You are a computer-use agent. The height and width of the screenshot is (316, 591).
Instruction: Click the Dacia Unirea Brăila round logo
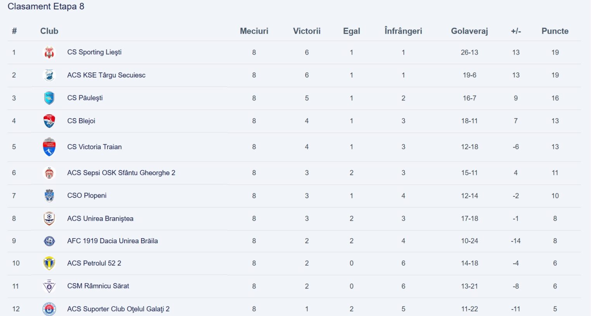[x=49, y=241]
